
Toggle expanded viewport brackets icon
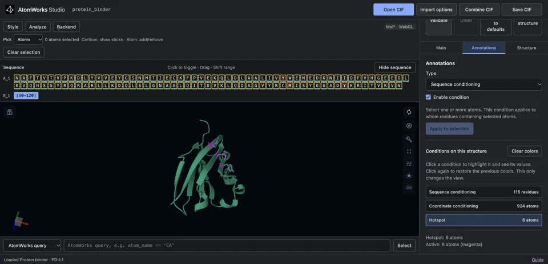[409, 152]
